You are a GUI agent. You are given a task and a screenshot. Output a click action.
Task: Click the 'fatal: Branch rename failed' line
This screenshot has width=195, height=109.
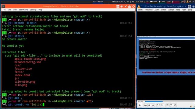click(x=23, y=29)
